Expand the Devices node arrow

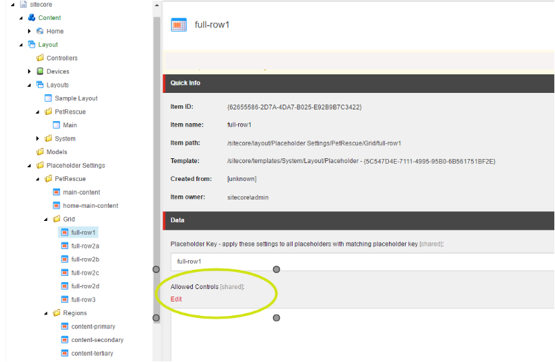click(x=30, y=71)
